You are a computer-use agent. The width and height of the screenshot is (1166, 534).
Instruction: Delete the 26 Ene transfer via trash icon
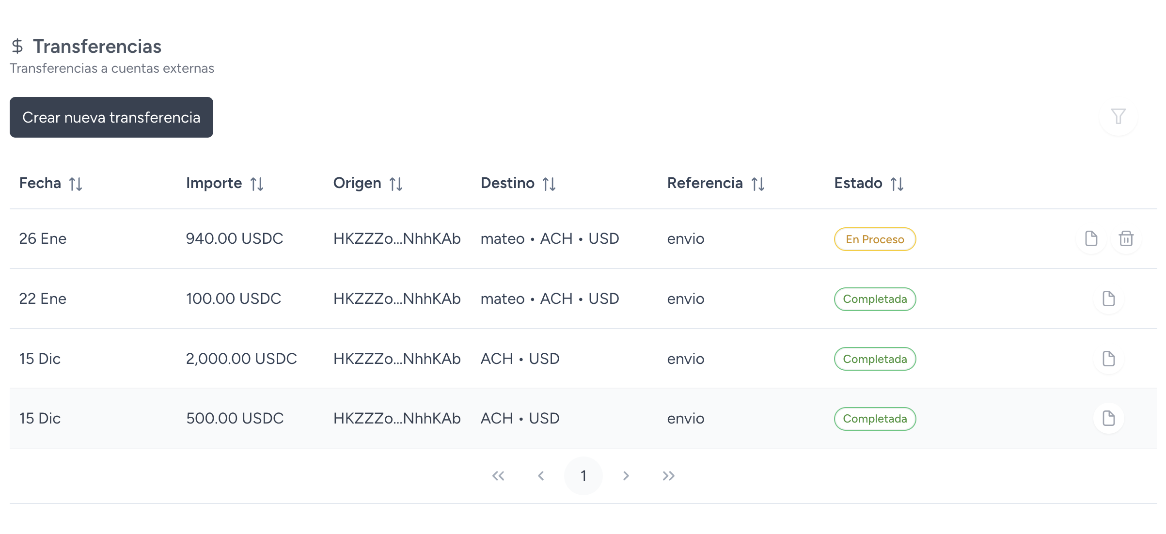(x=1125, y=238)
